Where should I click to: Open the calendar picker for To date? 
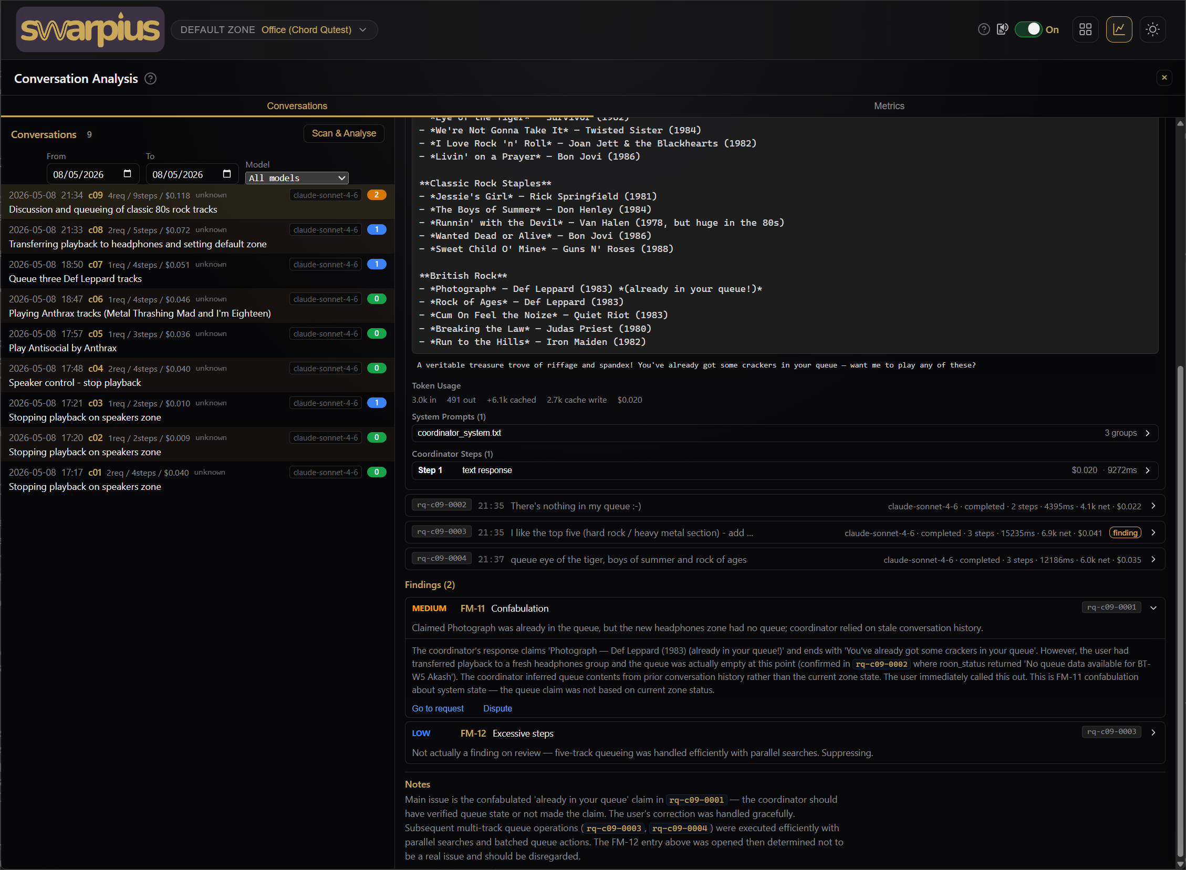(226, 174)
